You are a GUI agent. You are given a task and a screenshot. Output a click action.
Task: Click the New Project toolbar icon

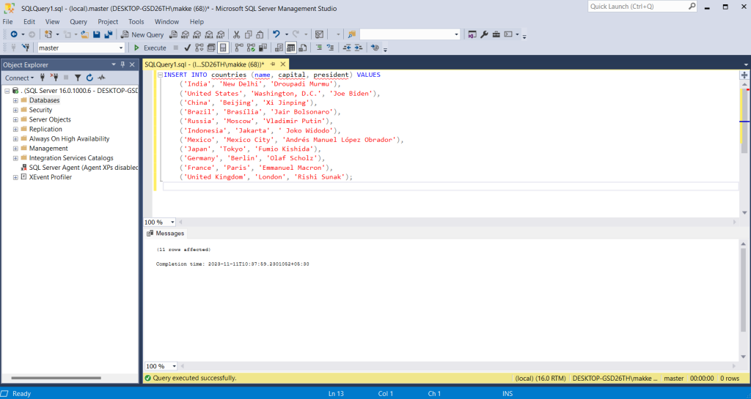point(48,34)
